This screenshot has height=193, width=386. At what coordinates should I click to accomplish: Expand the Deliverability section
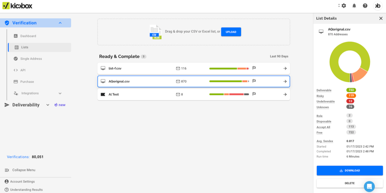48,105
